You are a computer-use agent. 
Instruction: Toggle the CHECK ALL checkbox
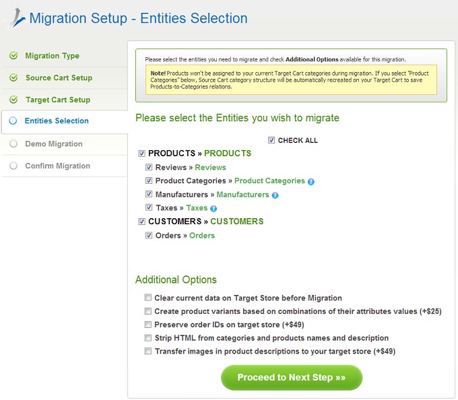pyautogui.click(x=271, y=140)
